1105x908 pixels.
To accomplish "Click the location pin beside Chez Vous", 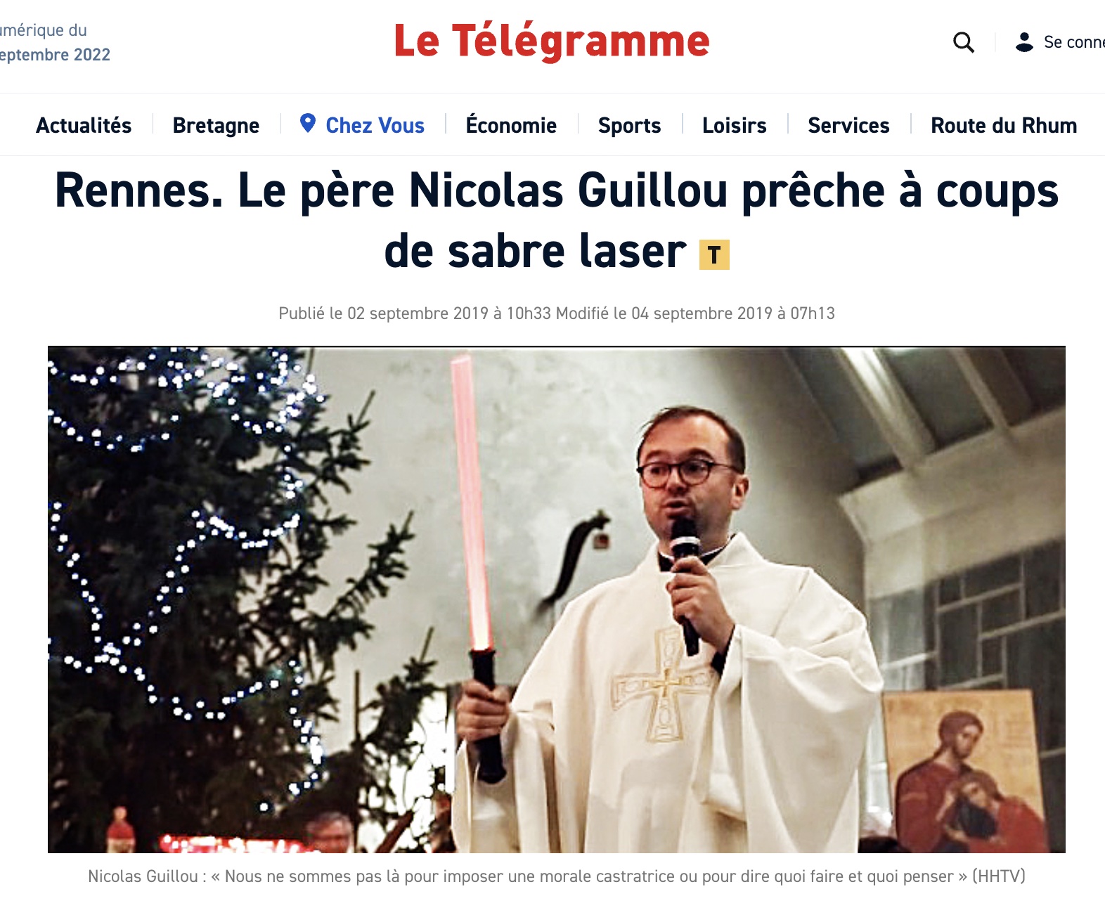I will [307, 124].
